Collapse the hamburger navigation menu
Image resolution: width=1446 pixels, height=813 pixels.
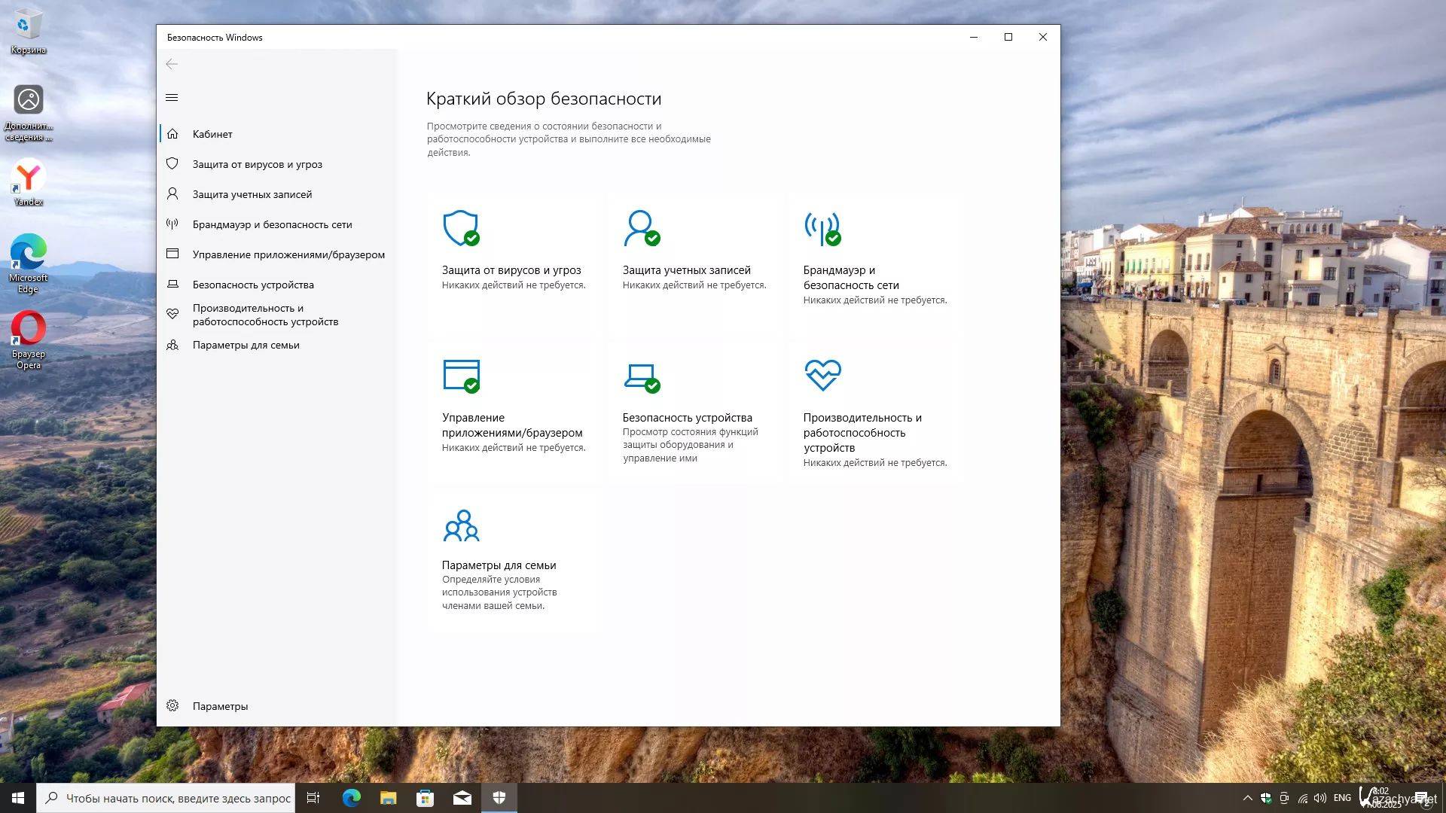click(172, 98)
